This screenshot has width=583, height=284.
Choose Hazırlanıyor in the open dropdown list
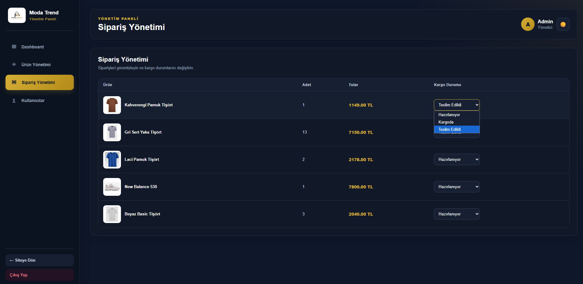[x=457, y=115]
